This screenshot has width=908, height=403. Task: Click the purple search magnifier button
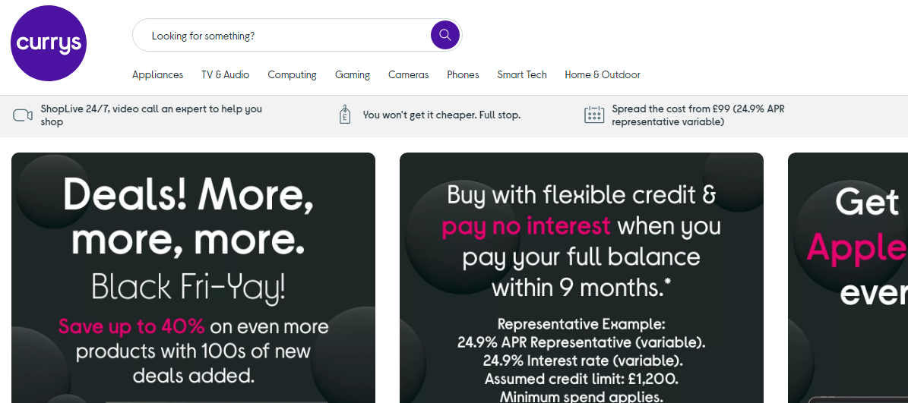tap(445, 35)
